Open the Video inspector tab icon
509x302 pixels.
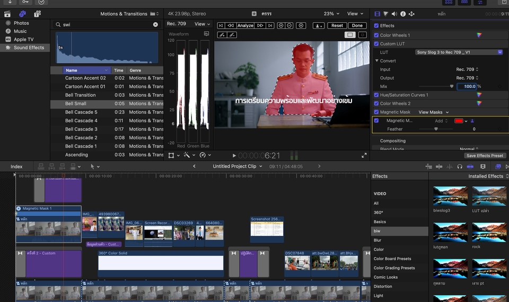pos(377,14)
